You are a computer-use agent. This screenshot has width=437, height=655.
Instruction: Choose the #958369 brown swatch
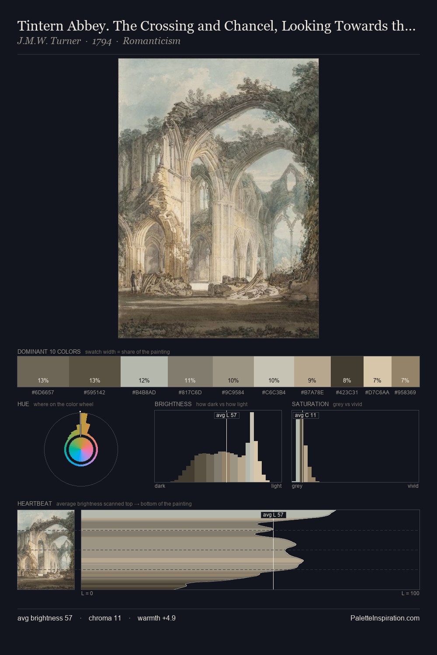point(406,372)
